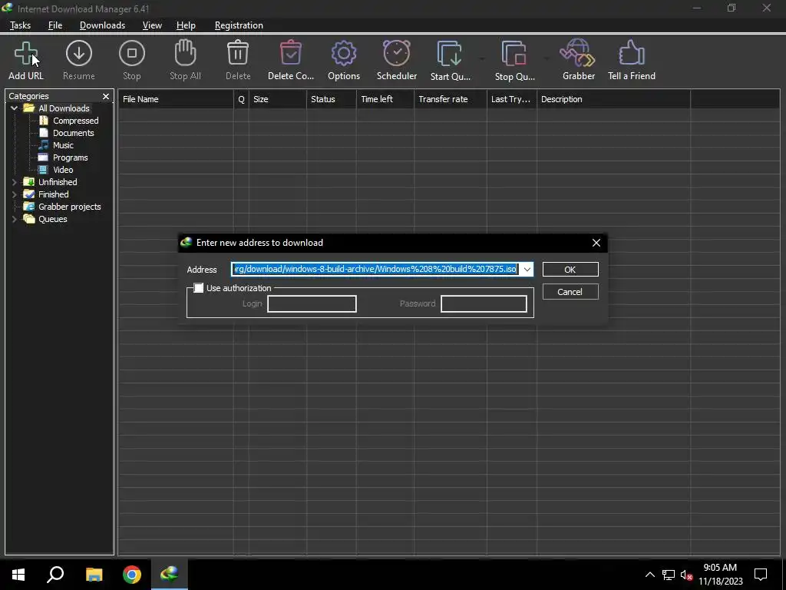Collapse the All Downloads tree node
This screenshot has width=786, height=590.
(x=14, y=108)
